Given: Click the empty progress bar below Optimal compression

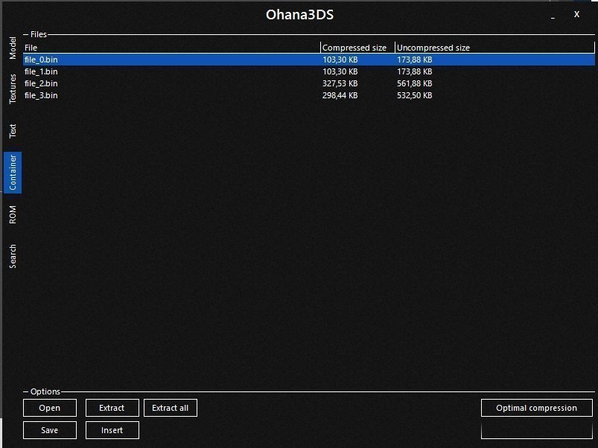Looking at the screenshot, I should click(x=537, y=430).
